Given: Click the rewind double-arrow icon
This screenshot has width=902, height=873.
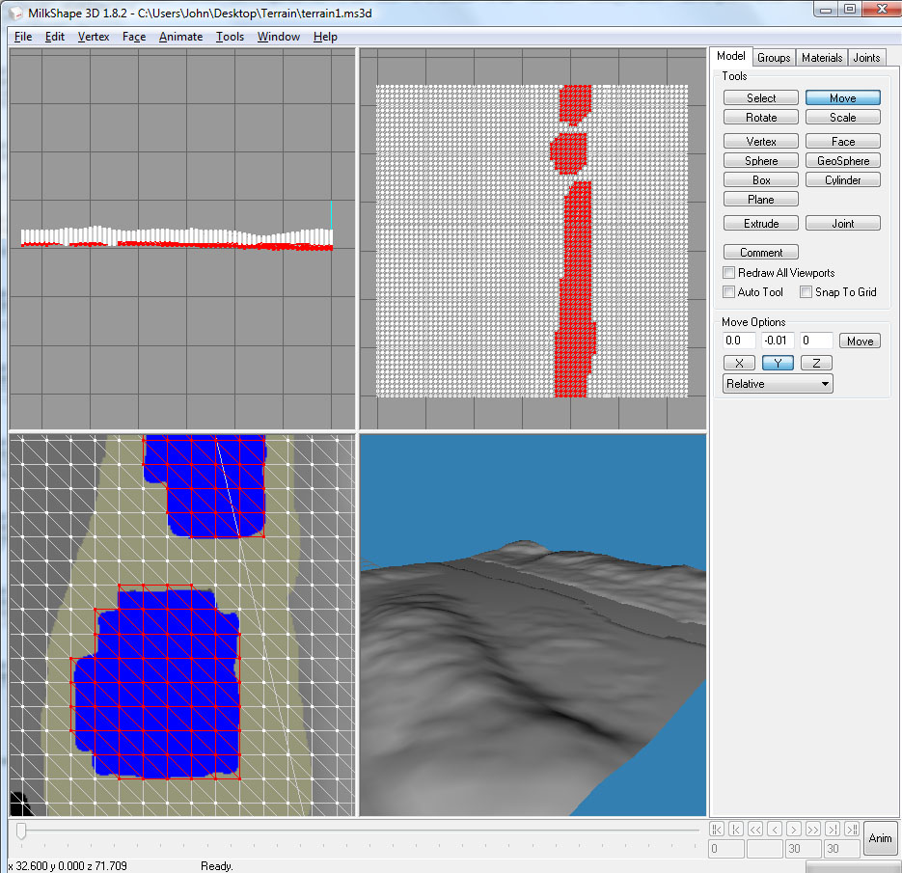Looking at the screenshot, I should (x=755, y=829).
